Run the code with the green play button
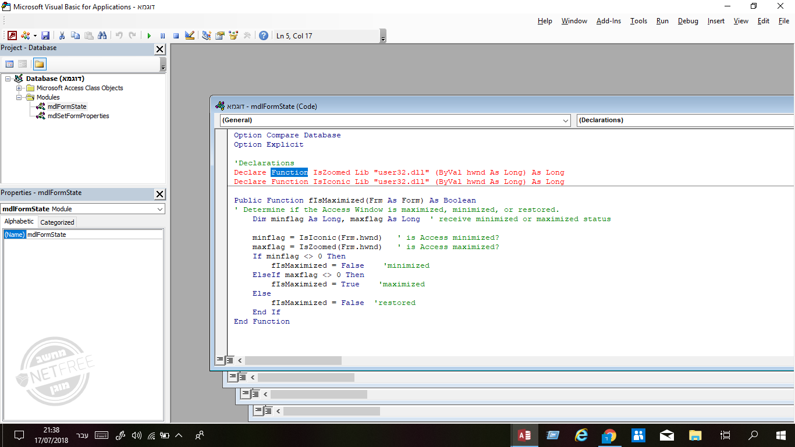Image resolution: width=795 pixels, height=447 pixels. click(149, 36)
